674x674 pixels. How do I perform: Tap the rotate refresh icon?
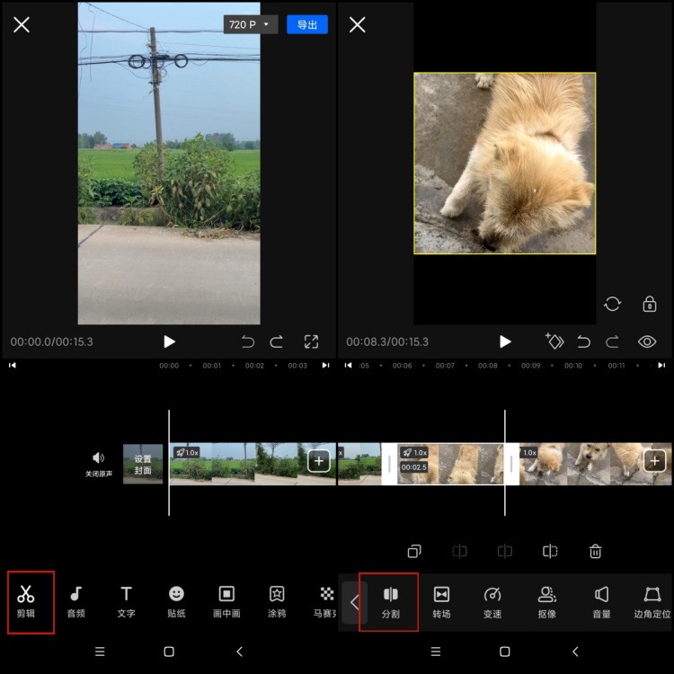click(x=612, y=304)
